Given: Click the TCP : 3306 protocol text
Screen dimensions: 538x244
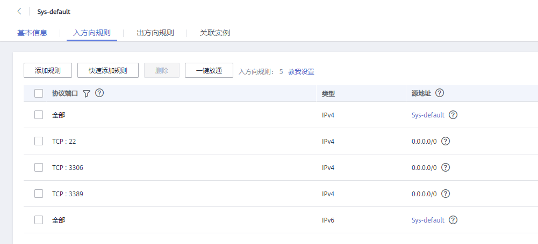Looking at the screenshot, I should pos(68,168).
